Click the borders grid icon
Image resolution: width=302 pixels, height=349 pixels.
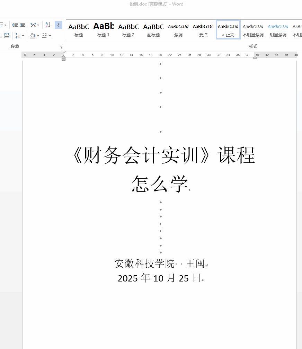click(x=44, y=35)
